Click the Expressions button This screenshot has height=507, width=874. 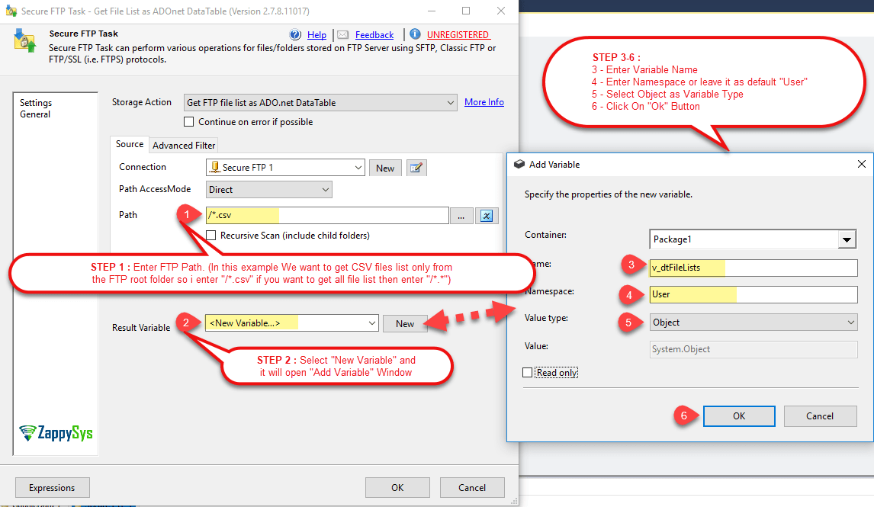coord(53,487)
